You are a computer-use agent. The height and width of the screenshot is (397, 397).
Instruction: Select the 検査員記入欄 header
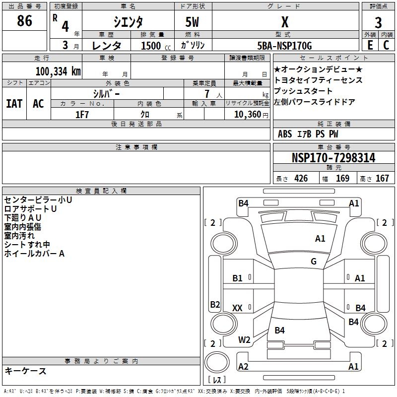pos(101,191)
